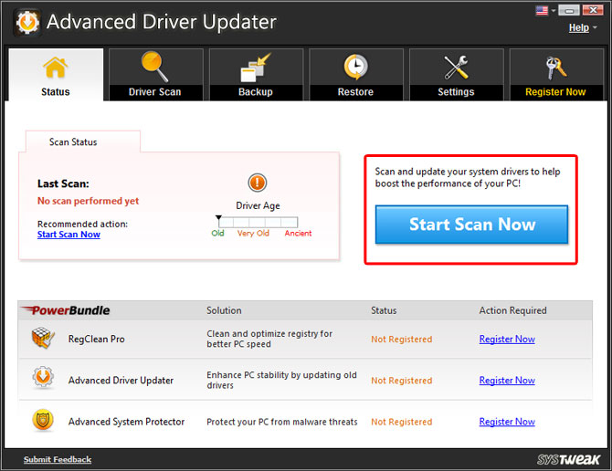Click Register Now for Advanced System Protector
This screenshot has height=471, width=612.
click(x=507, y=422)
